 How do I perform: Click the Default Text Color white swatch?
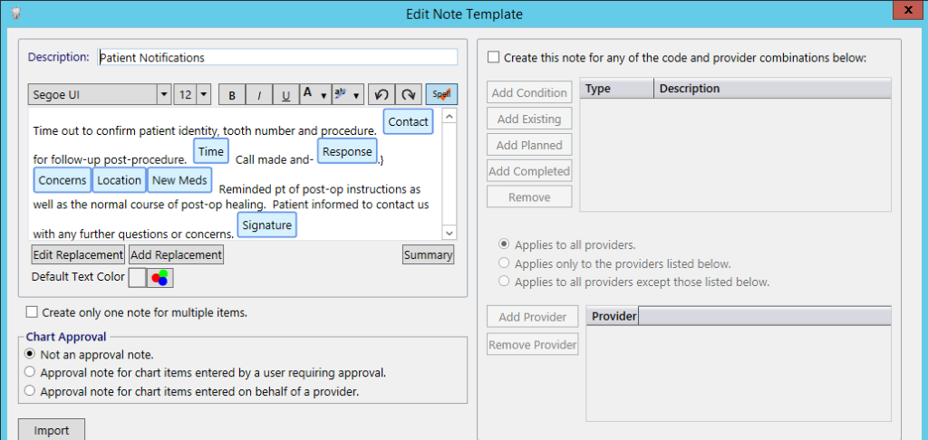138,277
